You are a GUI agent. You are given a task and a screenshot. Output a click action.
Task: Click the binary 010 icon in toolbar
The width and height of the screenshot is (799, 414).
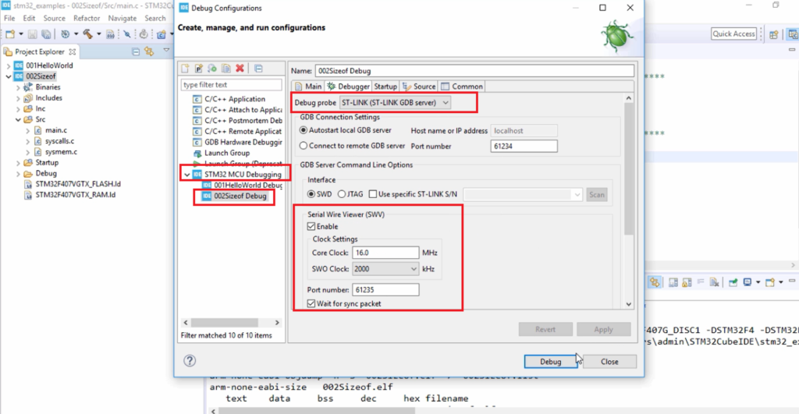(110, 34)
